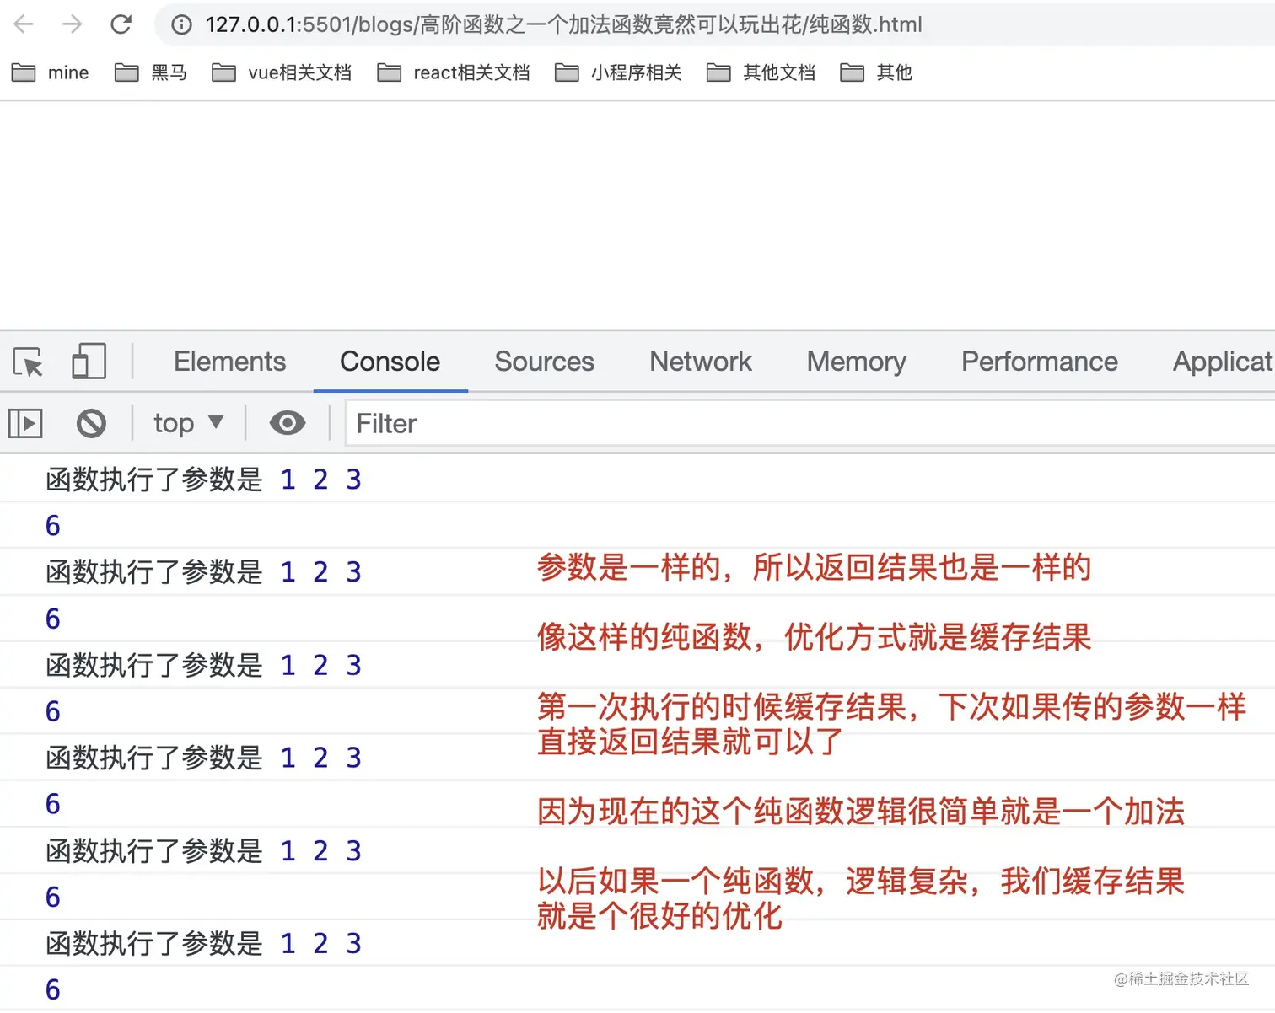Open the JavaScript context dropdown labeled top
The height and width of the screenshot is (1013, 1275).
(x=186, y=423)
